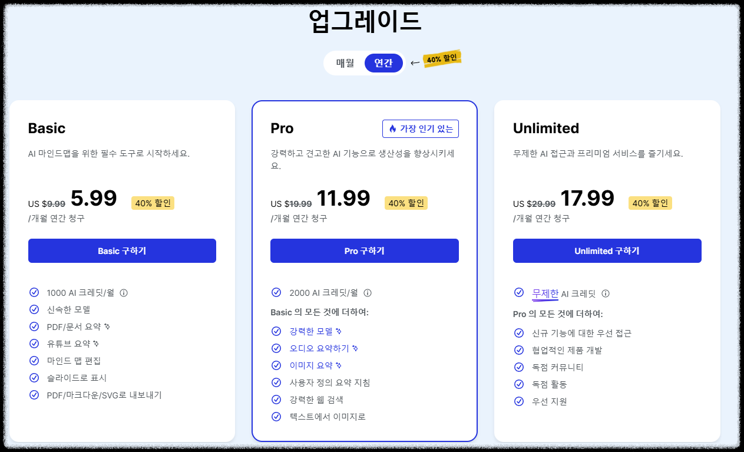Open the info tooltip beside 1000 AI 크레딧/월
This screenshot has width=744, height=452.
tap(123, 292)
